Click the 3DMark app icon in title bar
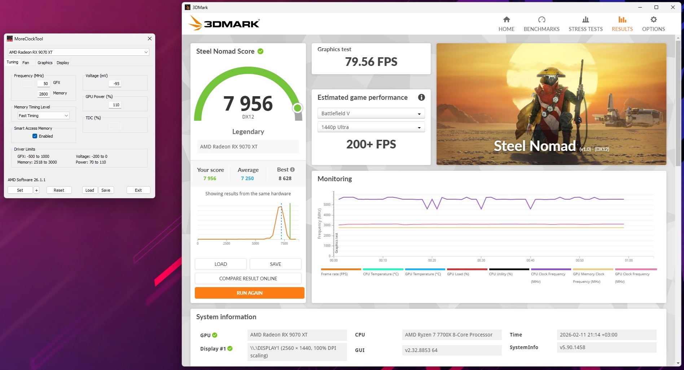684x370 pixels. (188, 7)
